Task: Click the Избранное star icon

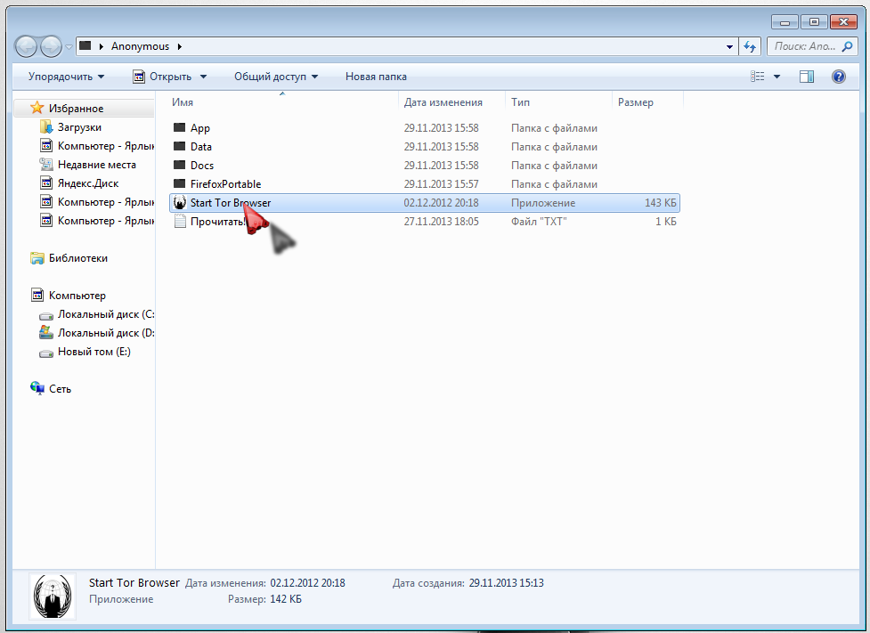Action: 37,108
